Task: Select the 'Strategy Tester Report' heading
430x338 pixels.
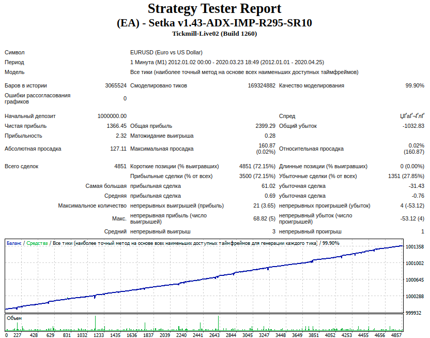Action: [x=214, y=8]
